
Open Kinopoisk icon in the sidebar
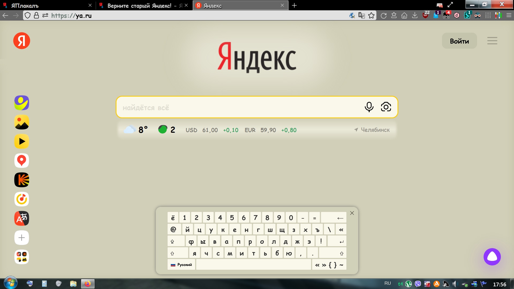click(x=22, y=180)
